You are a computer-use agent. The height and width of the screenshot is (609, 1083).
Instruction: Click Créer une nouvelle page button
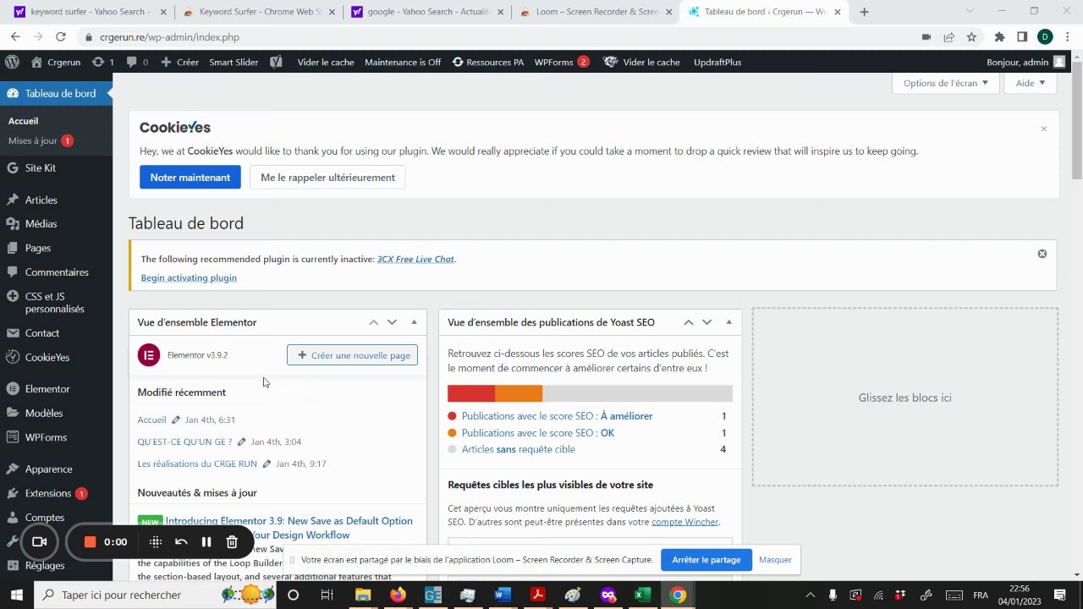tap(352, 355)
